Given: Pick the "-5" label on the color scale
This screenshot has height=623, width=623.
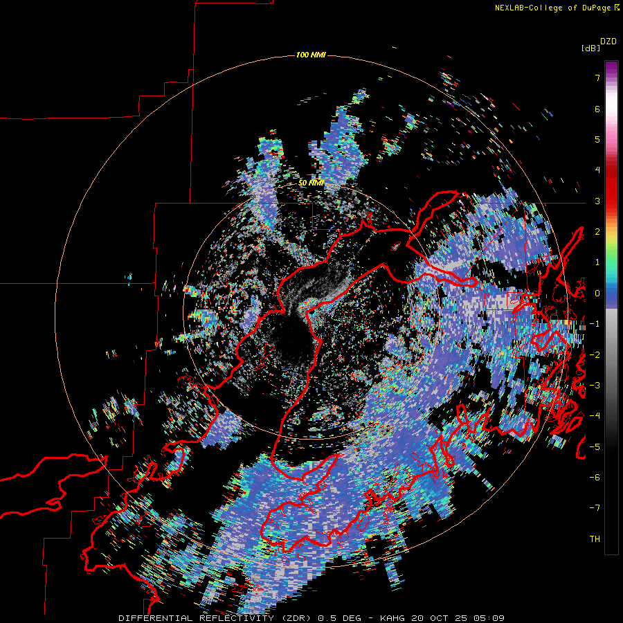Looking at the screenshot, I should pos(595,446).
